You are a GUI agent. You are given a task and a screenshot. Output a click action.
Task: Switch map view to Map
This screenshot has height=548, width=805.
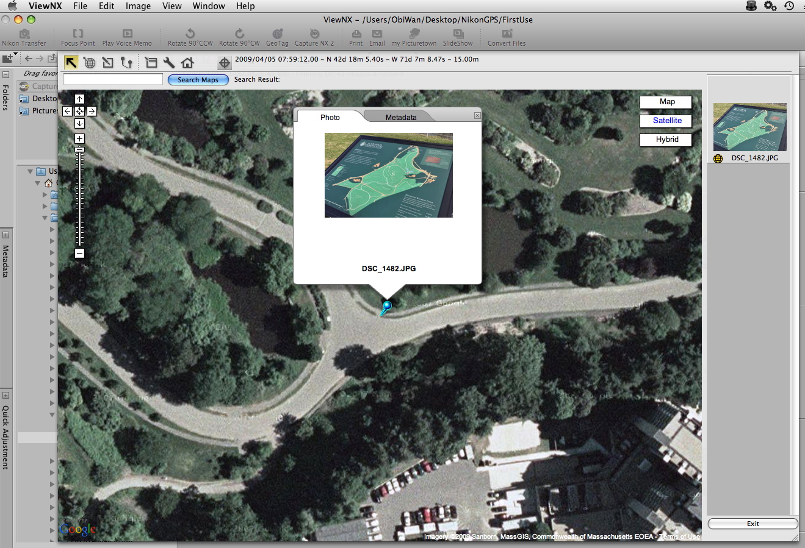point(666,102)
